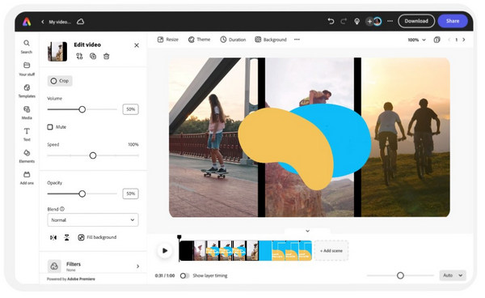This screenshot has height=298, width=485.
Task: Select the video thumbnail in Edit video panel
Action: pyautogui.click(x=57, y=51)
